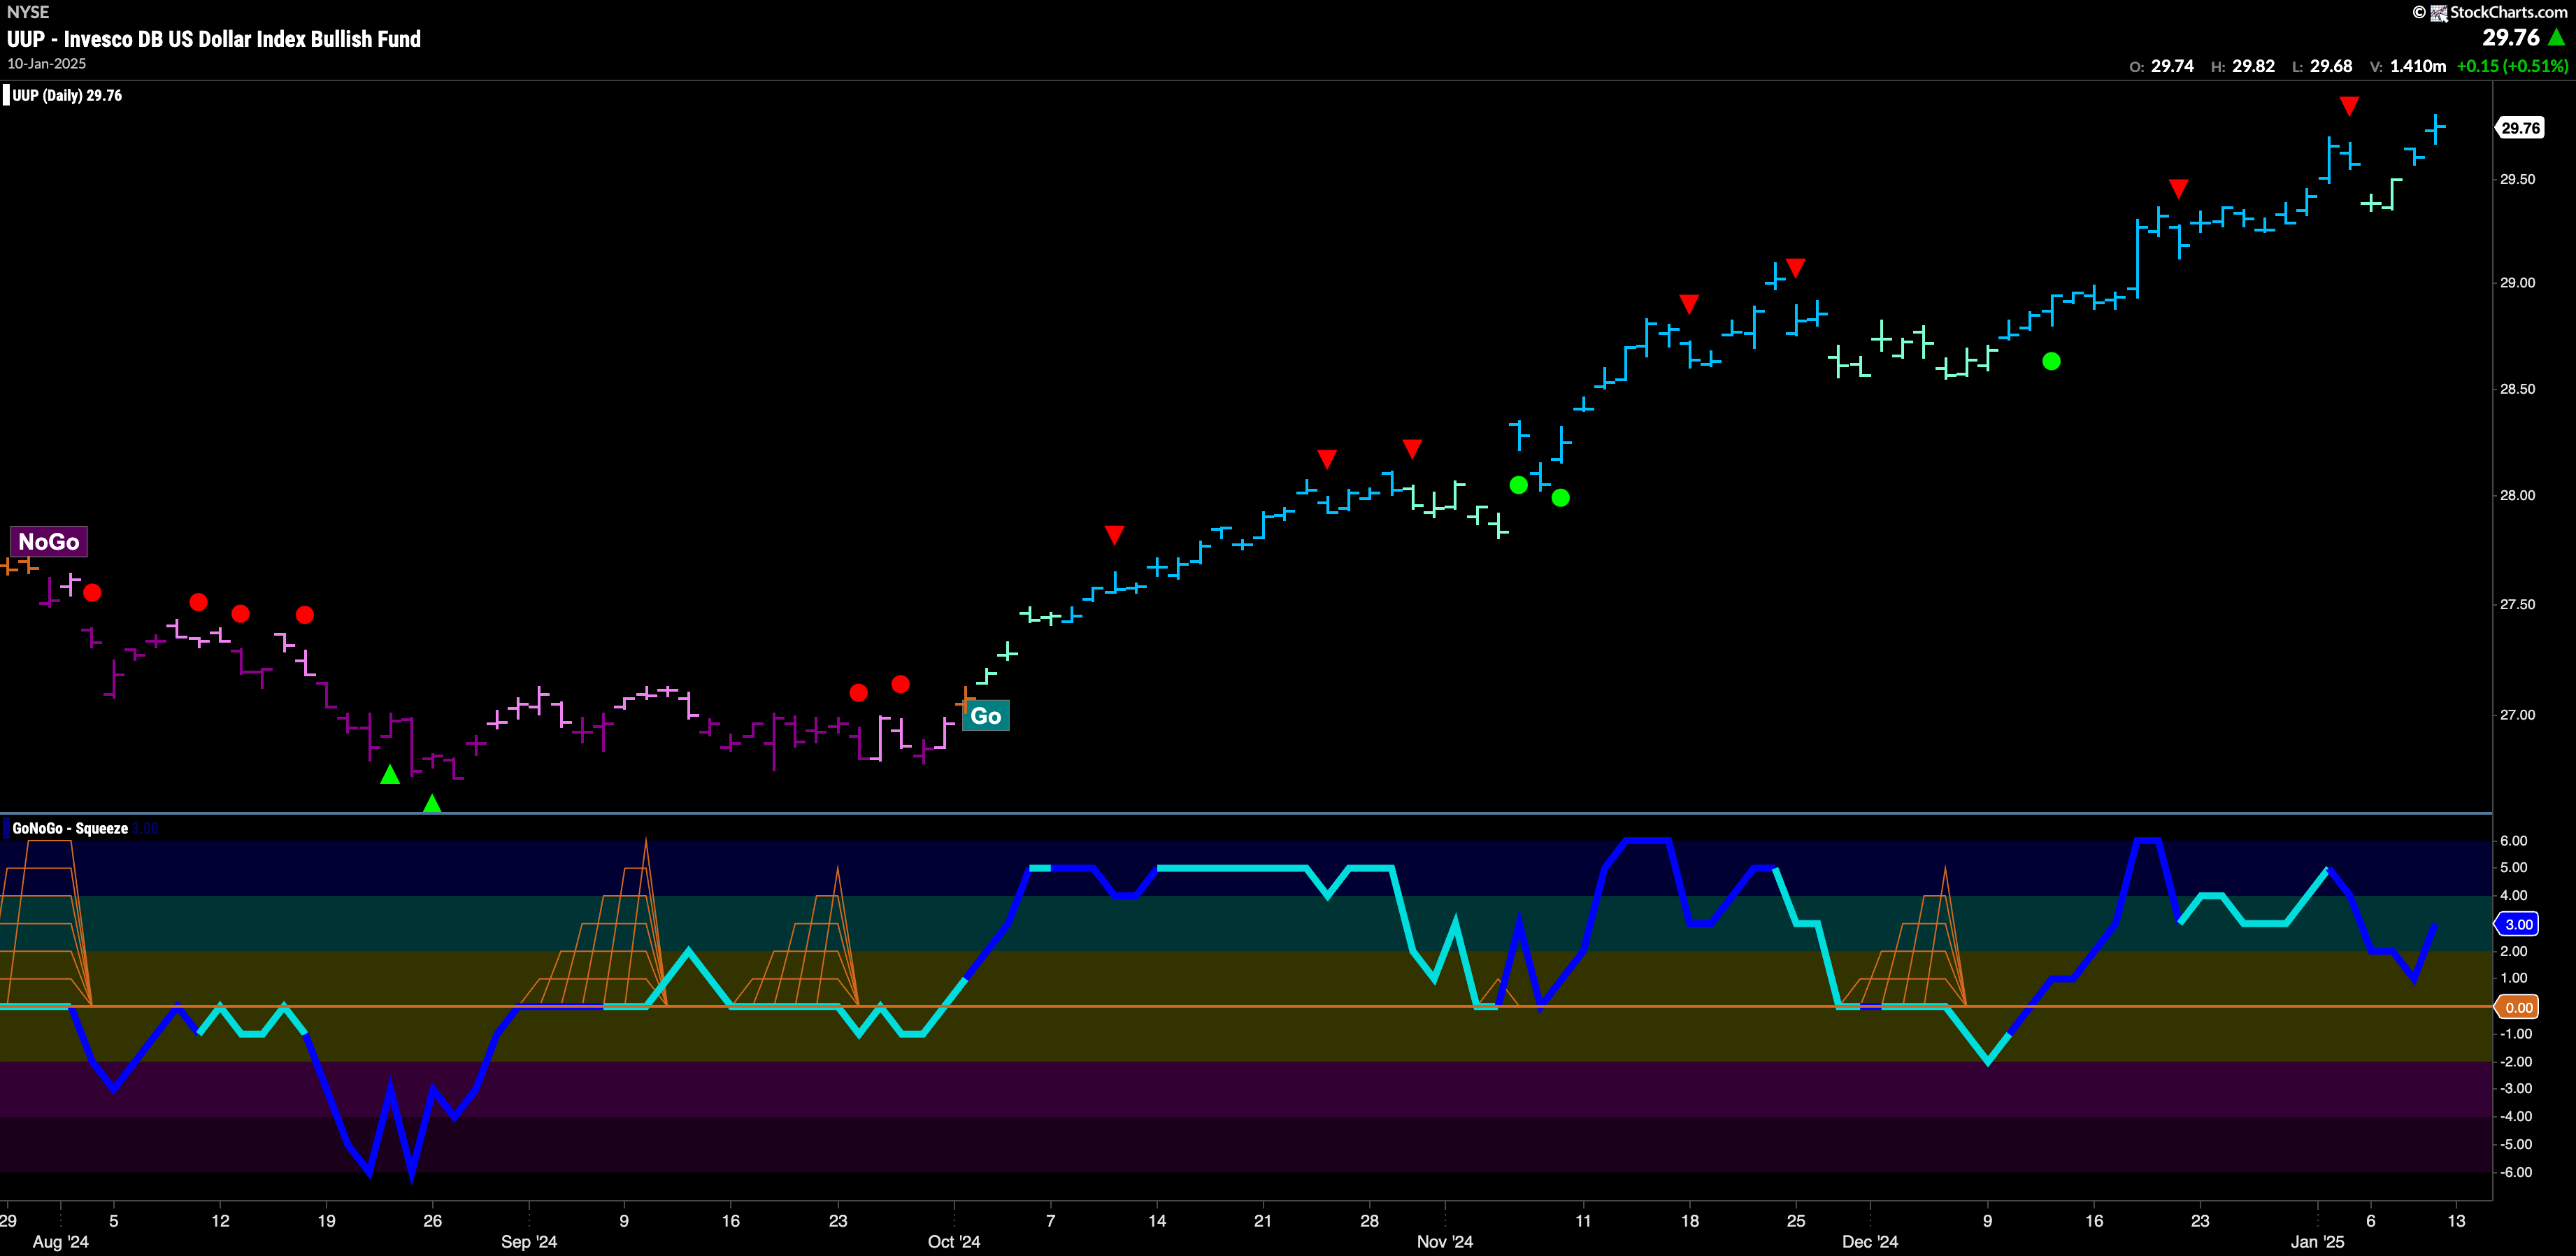Click the red triangle above the November 18 bars
The height and width of the screenshot is (1256, 2576).
click(x=1689, y=304)
